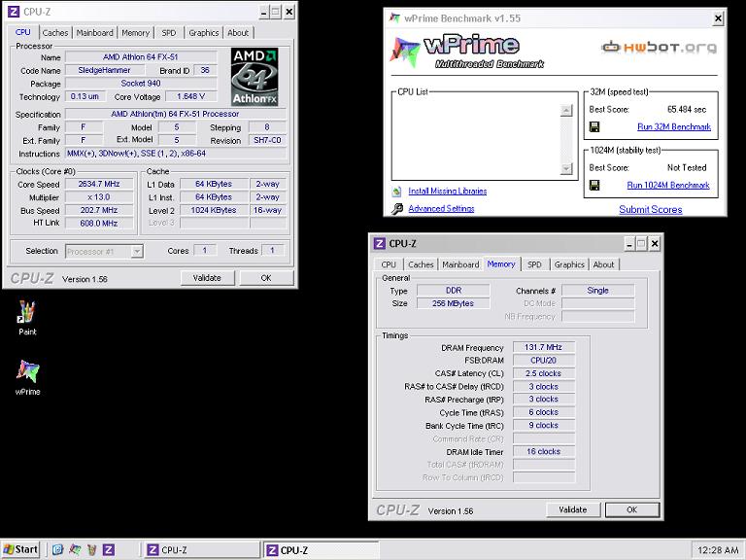Viewport: 746px width, 560px height.
Task: Select Caches tab in the Memory CPU-Z window
Action: coord(421,264)
